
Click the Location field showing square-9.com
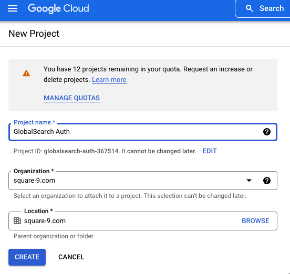[x=143, y=221]
